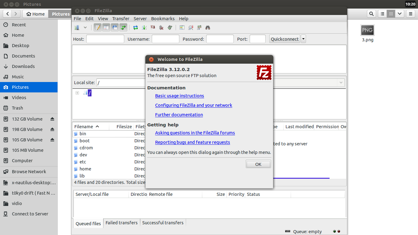This screenshot has width=418, height=235.
Task: Switch to the Successful transfers tab
Action: 163,223
